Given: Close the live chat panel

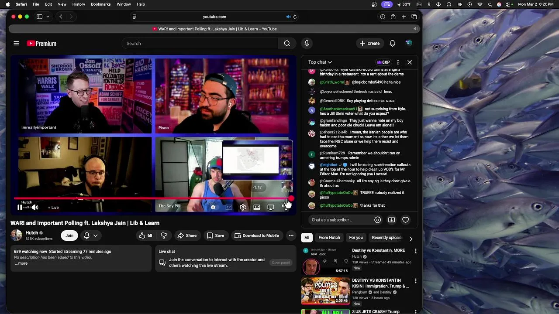Looking at the screenshot, I should tap(410, 62).
